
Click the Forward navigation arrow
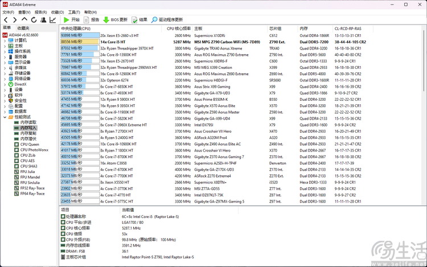pos(15,20)
